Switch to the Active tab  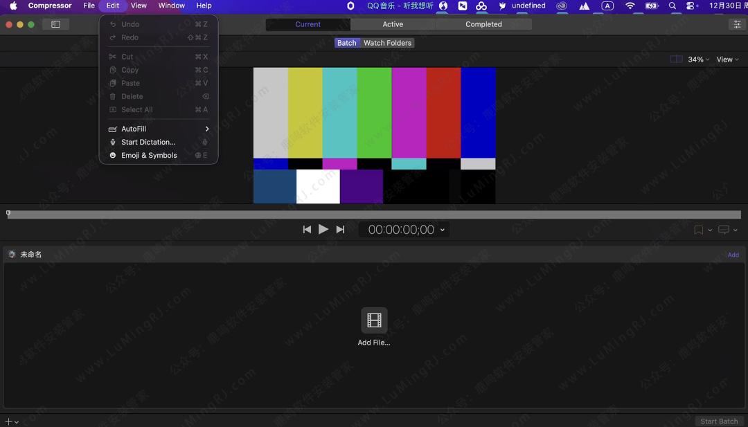[x=393, y=24]
